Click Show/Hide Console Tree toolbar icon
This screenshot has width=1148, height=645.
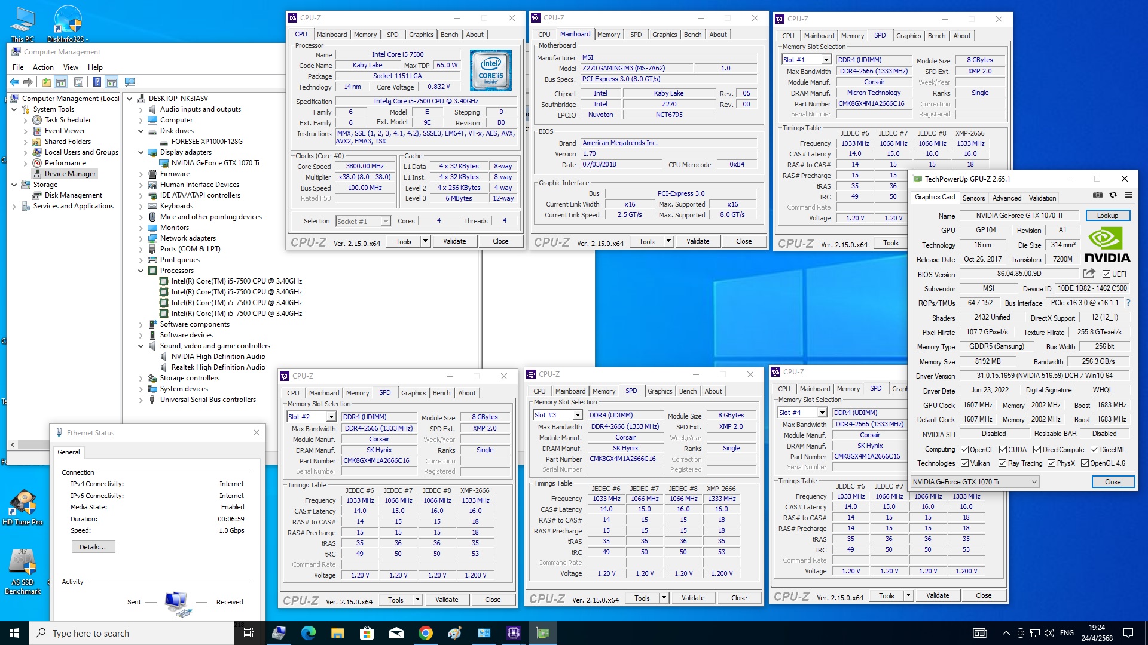point(61,82)
